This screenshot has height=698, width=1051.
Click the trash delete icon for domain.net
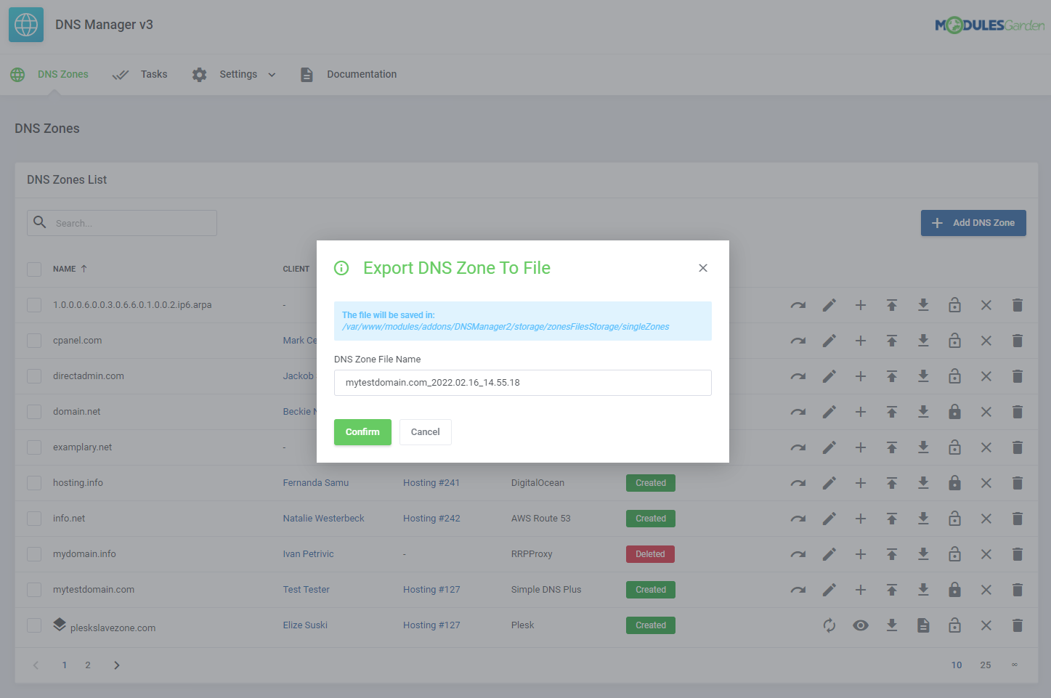click(1017, 412)
